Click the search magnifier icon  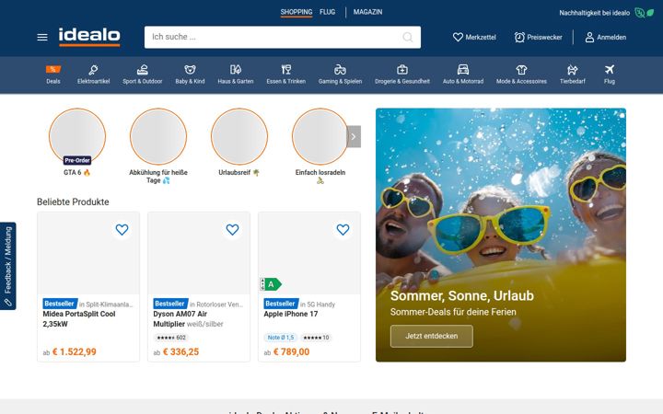tap(408, 37)
